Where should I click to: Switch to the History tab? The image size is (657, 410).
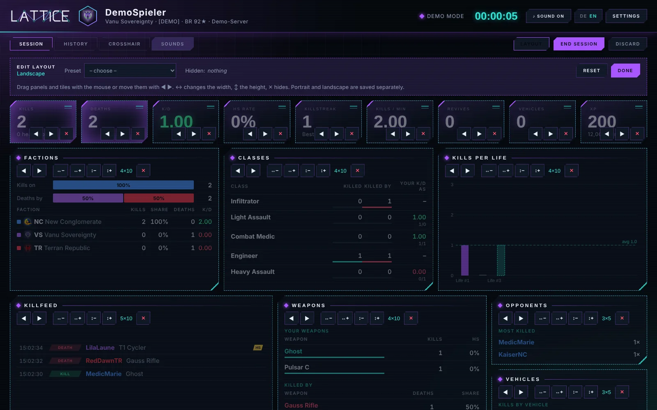[x=76, y=44]
